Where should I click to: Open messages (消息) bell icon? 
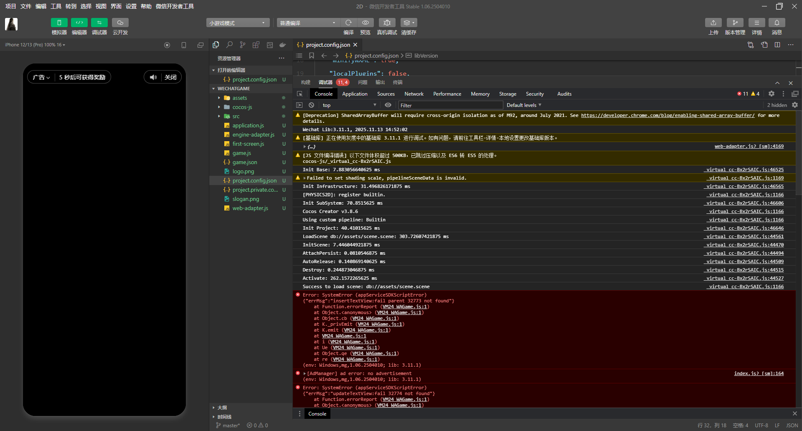point(777,23)
